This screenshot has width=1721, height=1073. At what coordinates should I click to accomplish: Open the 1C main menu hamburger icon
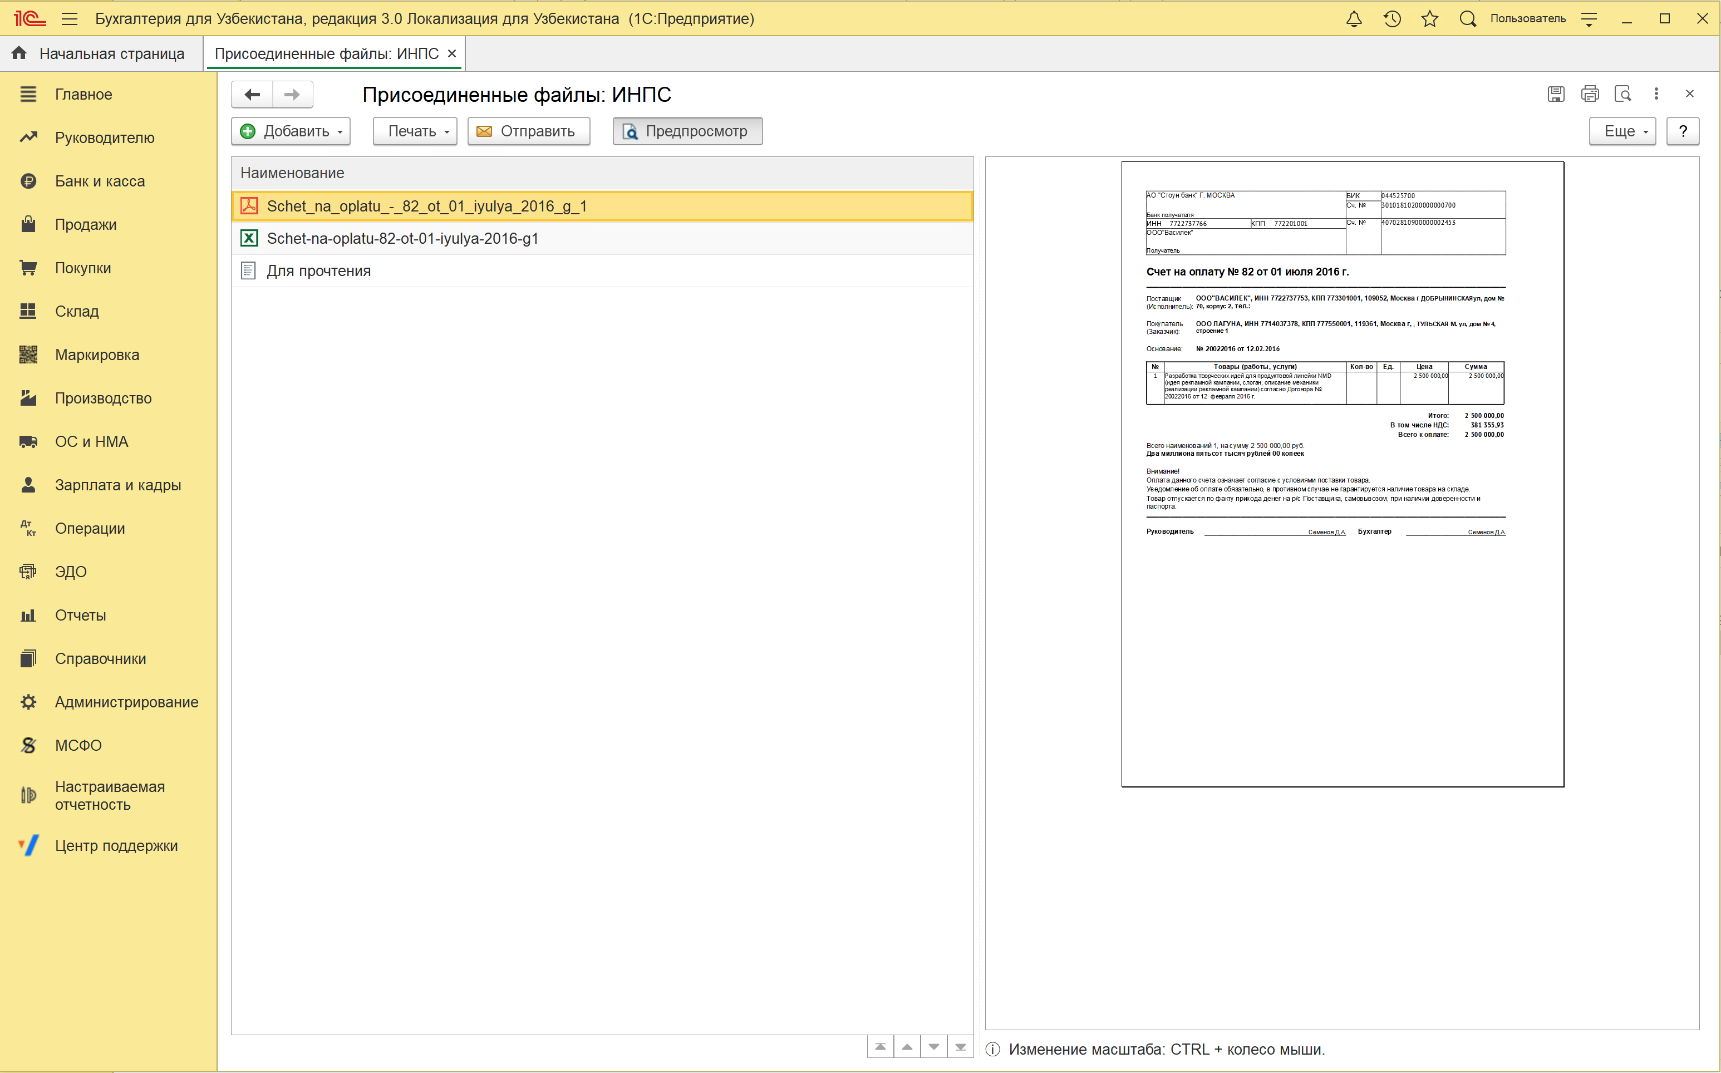click(x=70, y=19)
